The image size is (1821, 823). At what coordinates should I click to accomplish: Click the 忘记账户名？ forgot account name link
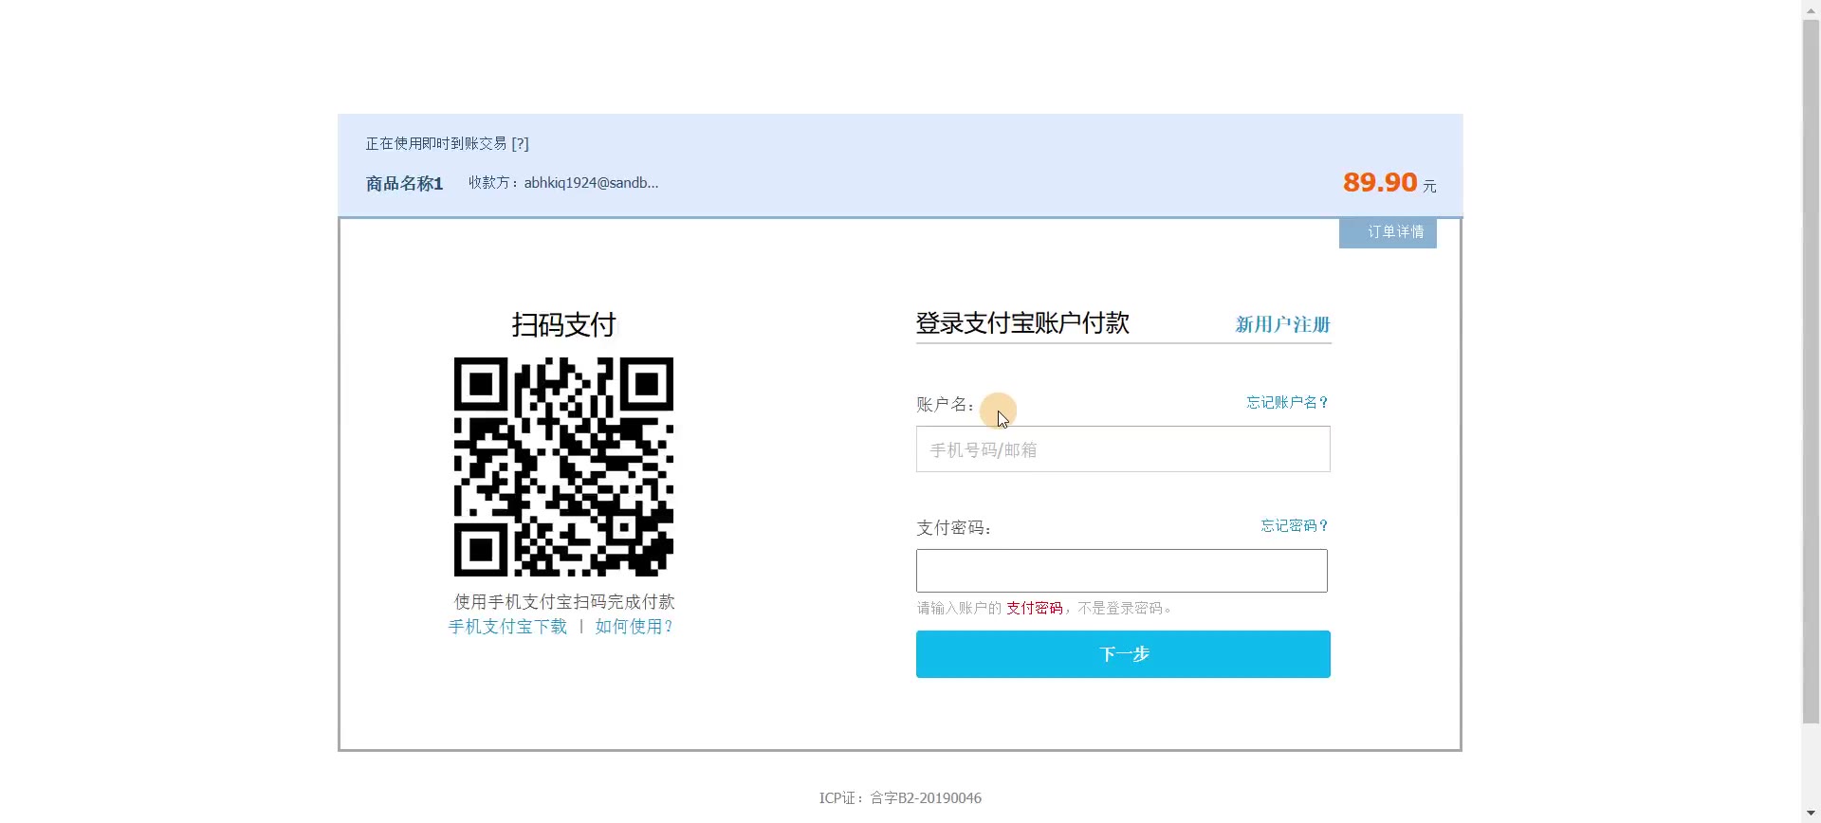pyautogui.click(x=1288, y=403)
